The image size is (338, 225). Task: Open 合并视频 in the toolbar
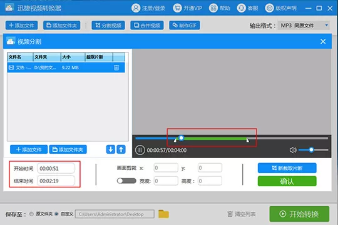pyautogui.click(x=147, y=26)
